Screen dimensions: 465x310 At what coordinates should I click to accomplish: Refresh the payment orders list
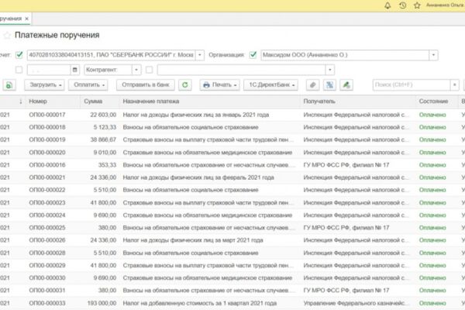coord(185,85)
